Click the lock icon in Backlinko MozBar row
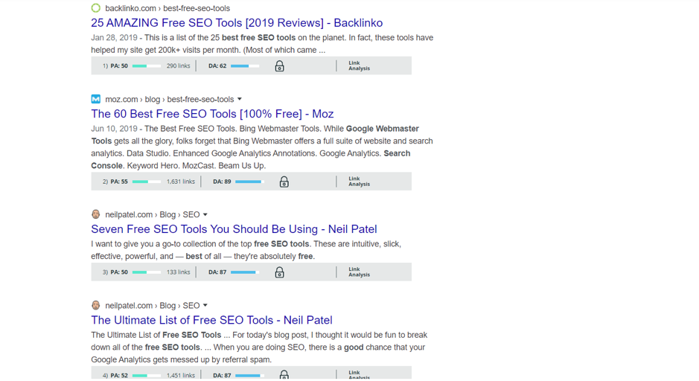 (279, 66)
